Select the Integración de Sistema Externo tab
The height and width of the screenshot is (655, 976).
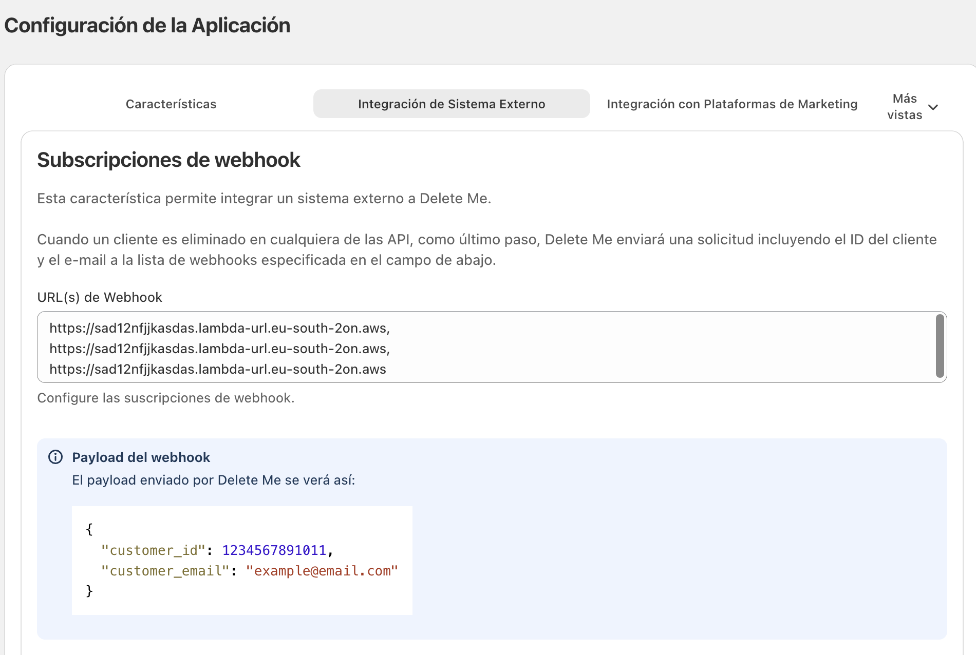click(452, 104)
